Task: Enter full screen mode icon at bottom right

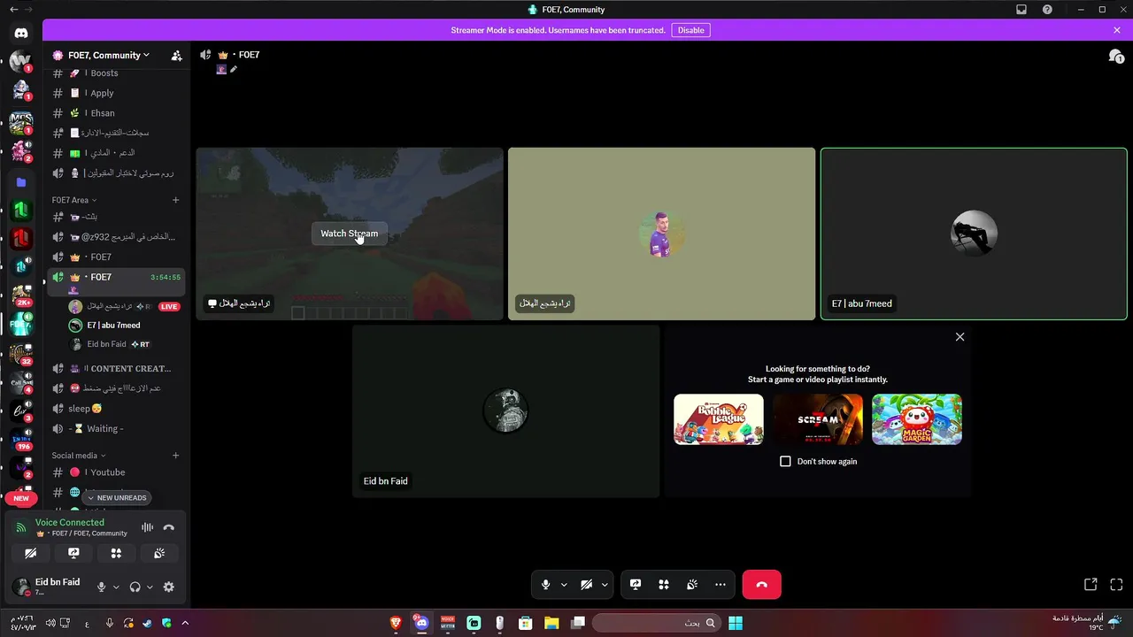Action: pyautogui.click(x=1116, y=585)
